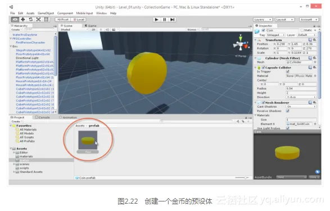Open the Assets menu
330x211 pixels.
(30, 13)
